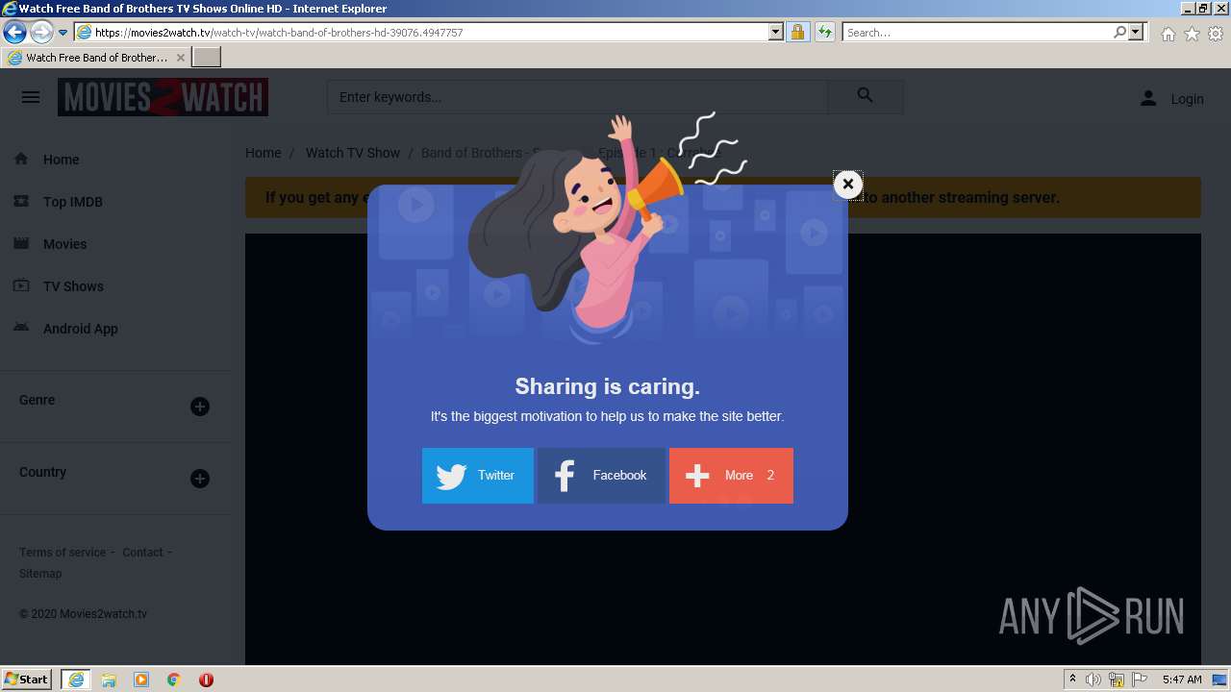Screen dimensions: 1231x692
Task: Expand the Genre section
Action: click(200, 407)
